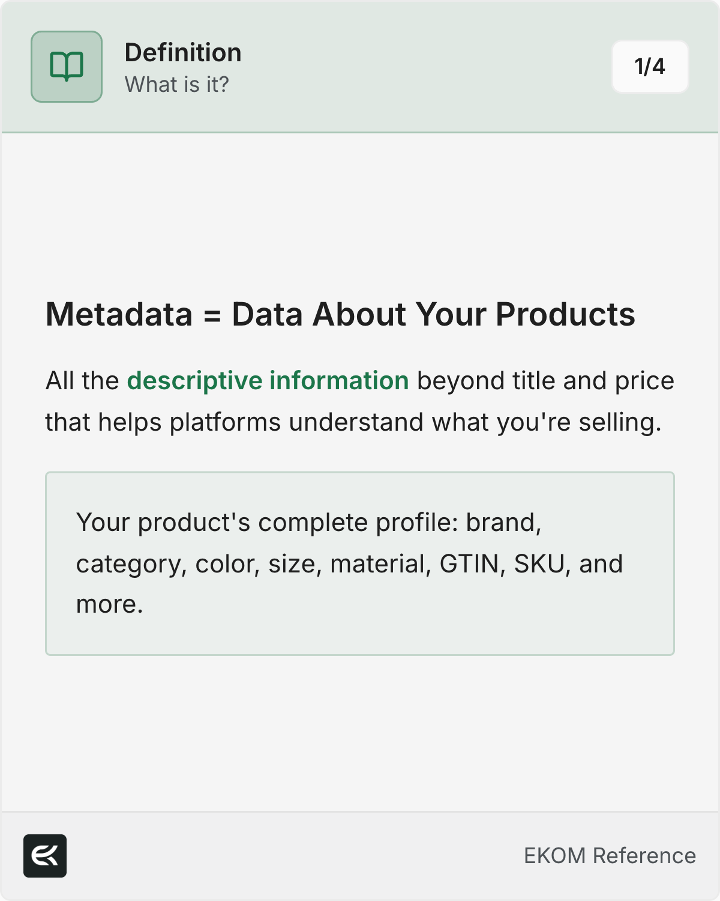
Task: Click the 1/4 page indicator badge
Action: (650, 67)
